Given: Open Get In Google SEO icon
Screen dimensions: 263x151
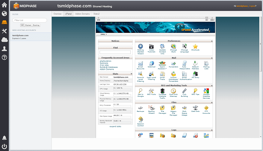Looking at the screenshot, I should click(141, 91).
